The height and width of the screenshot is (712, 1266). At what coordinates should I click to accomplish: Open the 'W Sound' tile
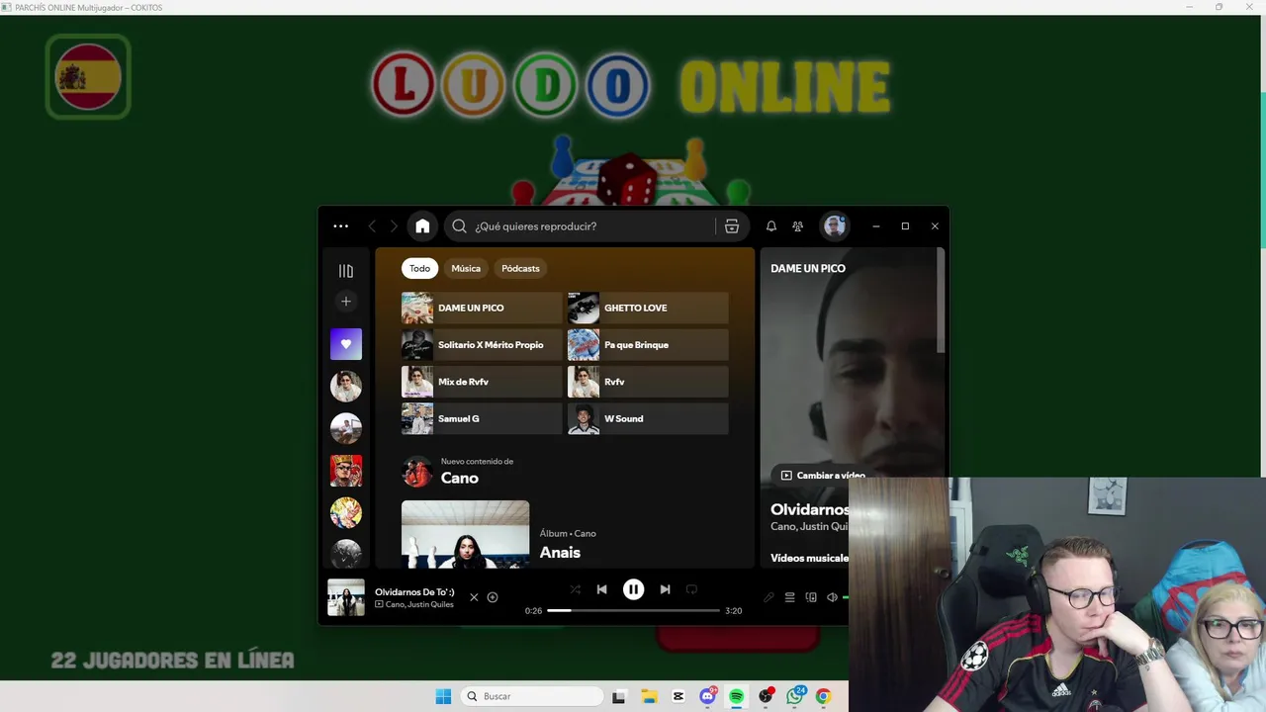tap(648, 418)
